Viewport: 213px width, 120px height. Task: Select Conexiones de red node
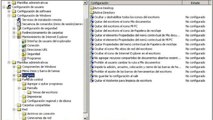point(39,118)
